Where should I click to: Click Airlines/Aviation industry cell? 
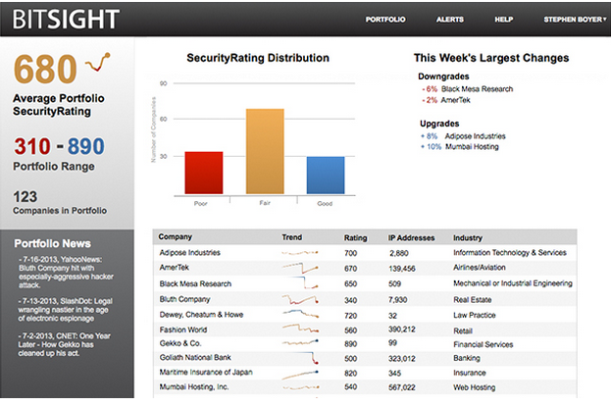click(x=480, y=268)
